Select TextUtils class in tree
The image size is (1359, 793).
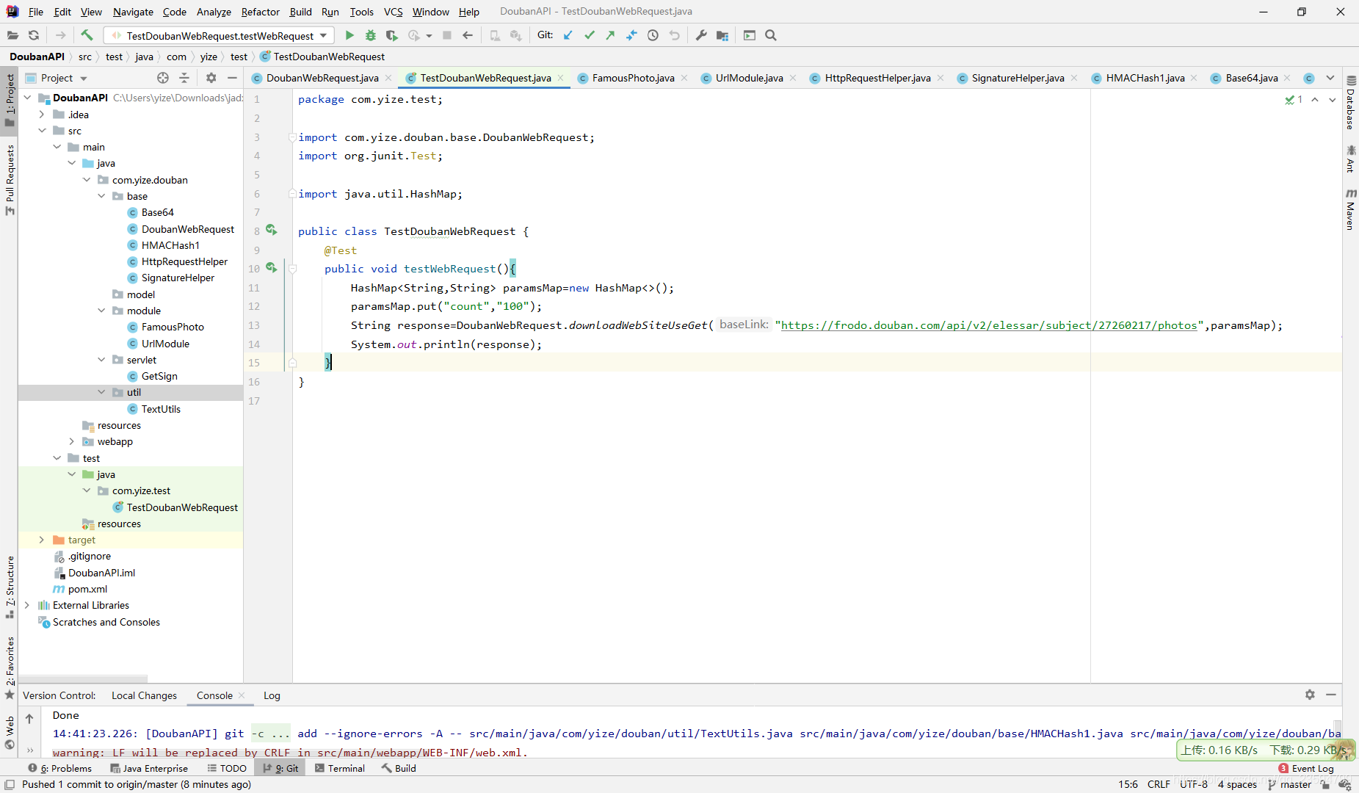coord(161,409)
